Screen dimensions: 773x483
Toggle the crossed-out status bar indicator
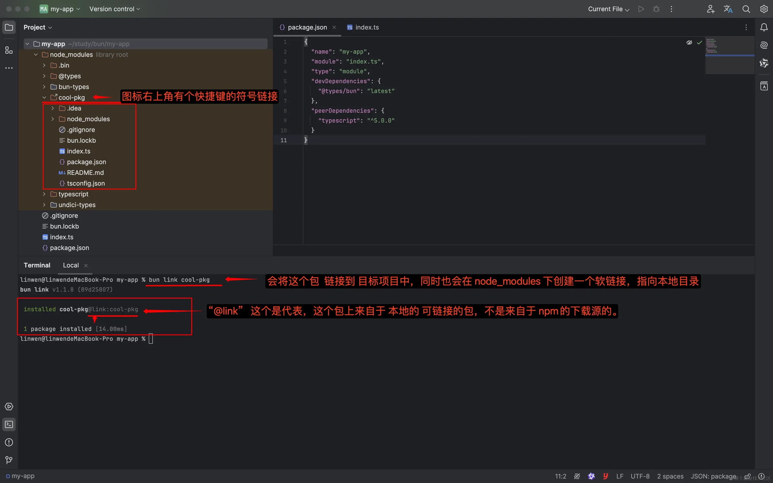click(x=577, y=476)
